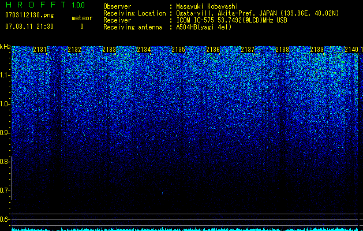Click the 2133 time marker
Image resolution: width=363 pixels, height=231 pixels.
click(109, 49)
